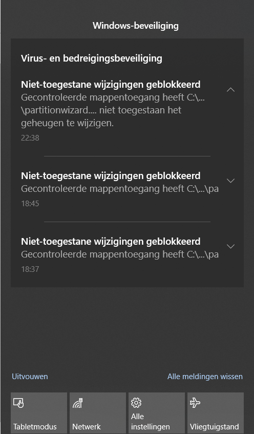Collapse the 22:38 notification with its chevron
Screen dimensions: 254x434
tap(230, 90)
